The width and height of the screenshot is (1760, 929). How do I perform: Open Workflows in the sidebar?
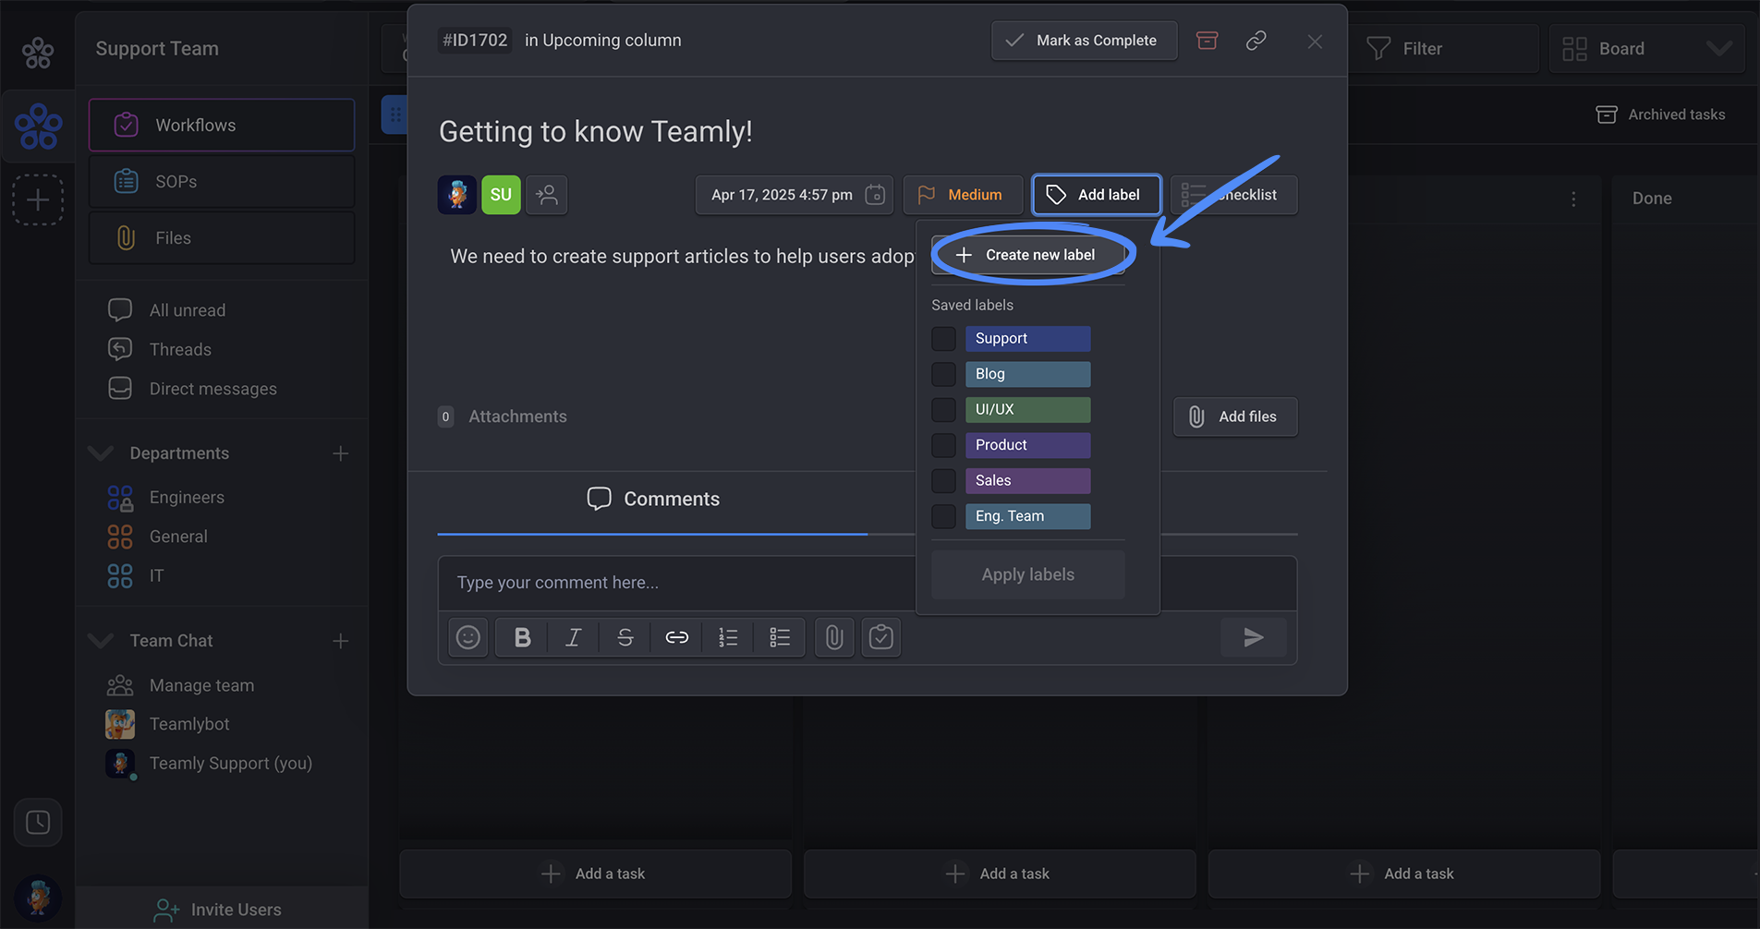[x=222, y=125]
